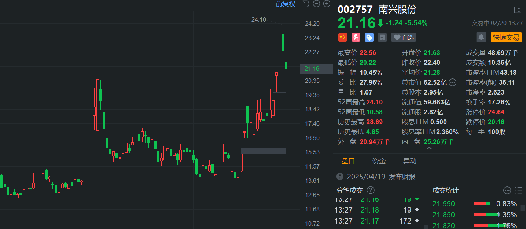Open the 2025/04/19 发布财报 notice

coord(381,177)
